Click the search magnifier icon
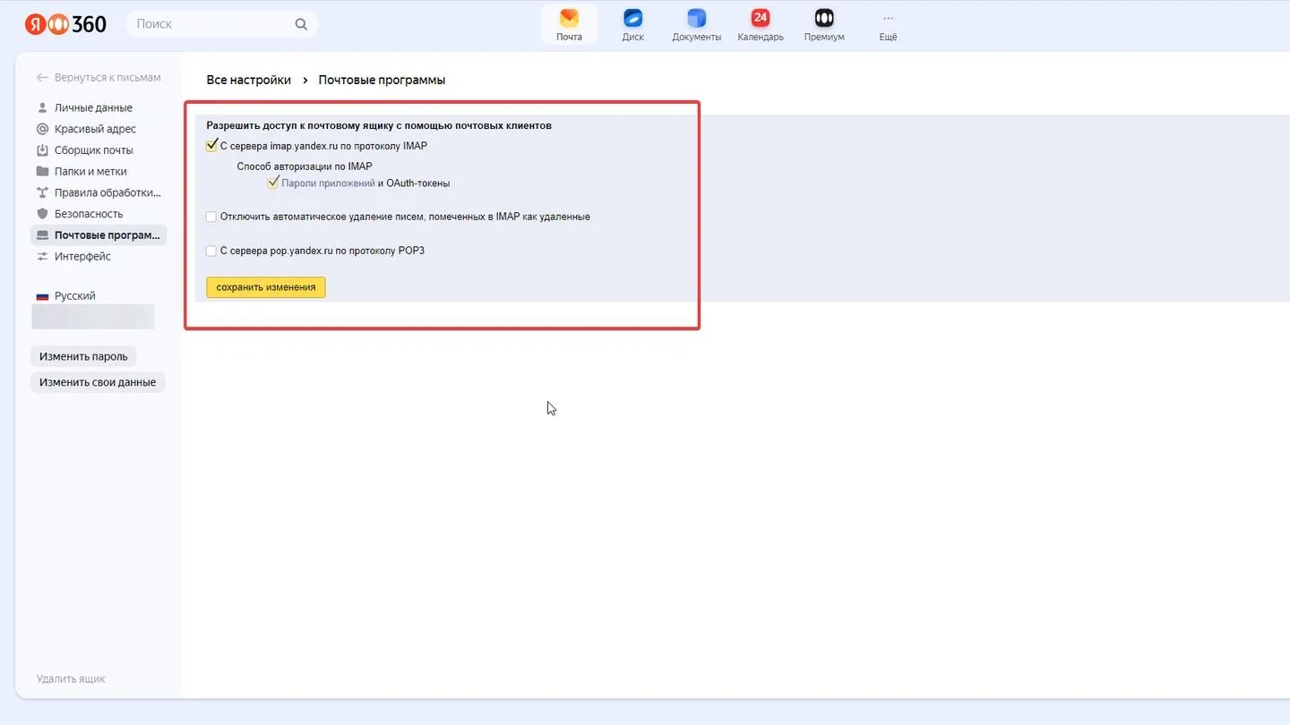The image size is (1290, 725). pos(301,24)
